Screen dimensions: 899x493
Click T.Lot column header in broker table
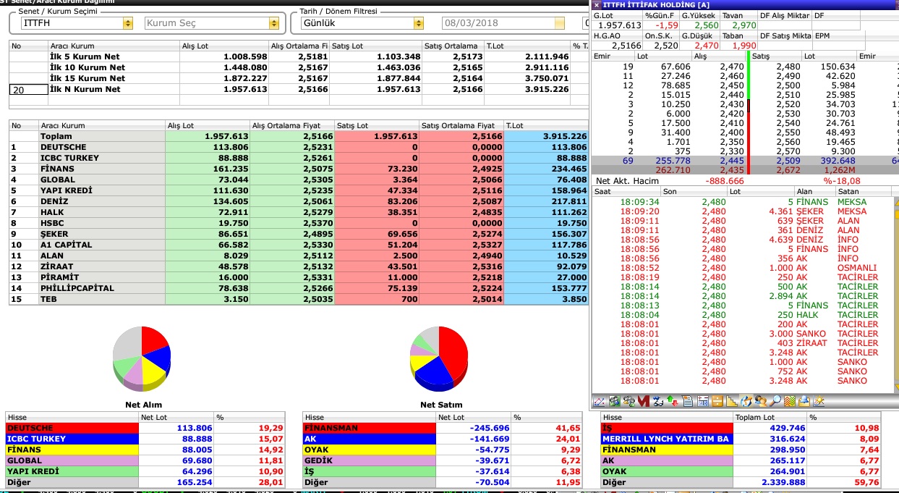[546, 125]
